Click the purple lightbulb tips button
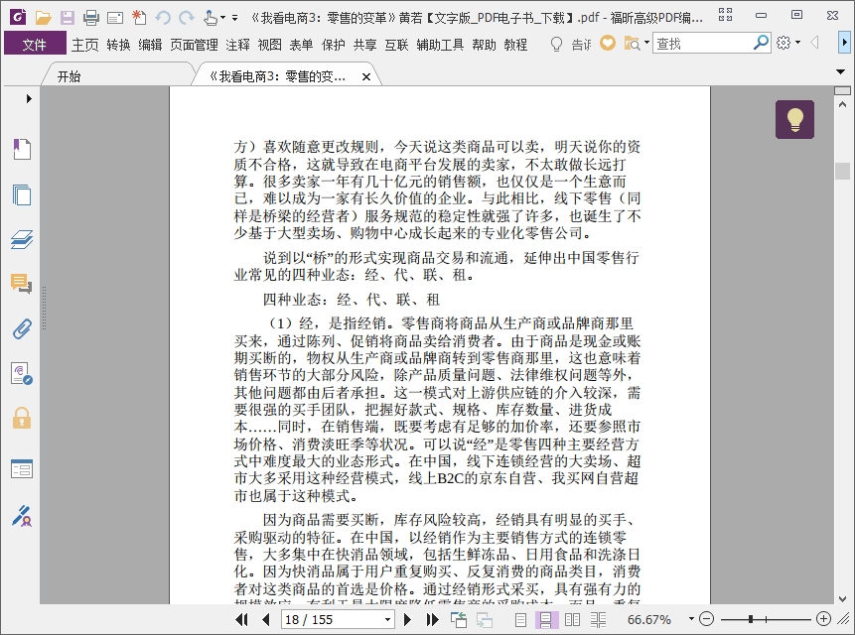855x635 pixels. pos(794,119)
